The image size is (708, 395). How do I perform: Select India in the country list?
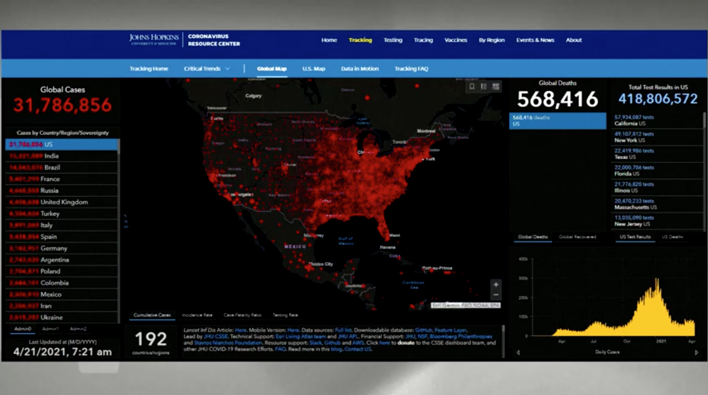tap(62, 156)
